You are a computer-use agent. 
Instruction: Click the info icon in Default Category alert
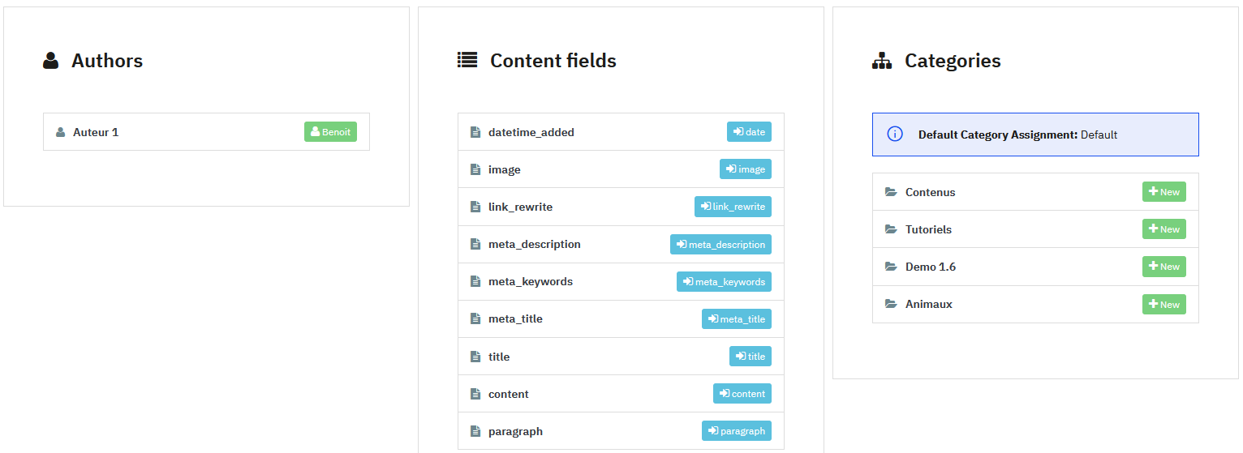coord(895,134)
